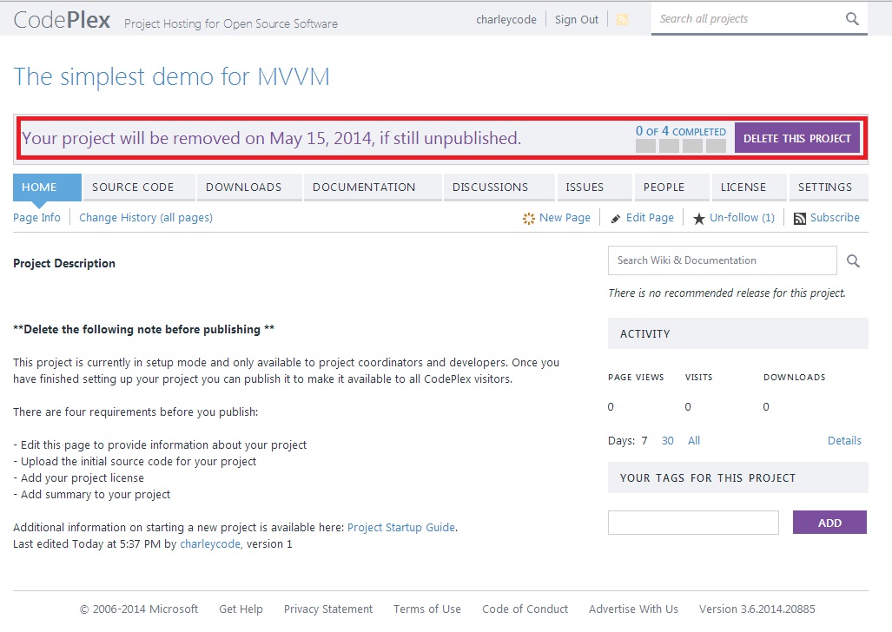
Task: Click Get Help in footer
Action: coord(241,609)
